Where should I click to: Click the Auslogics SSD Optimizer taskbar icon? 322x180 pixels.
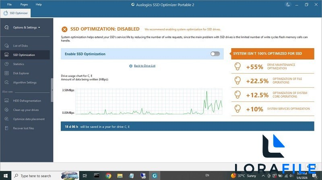tap(155, 176)
